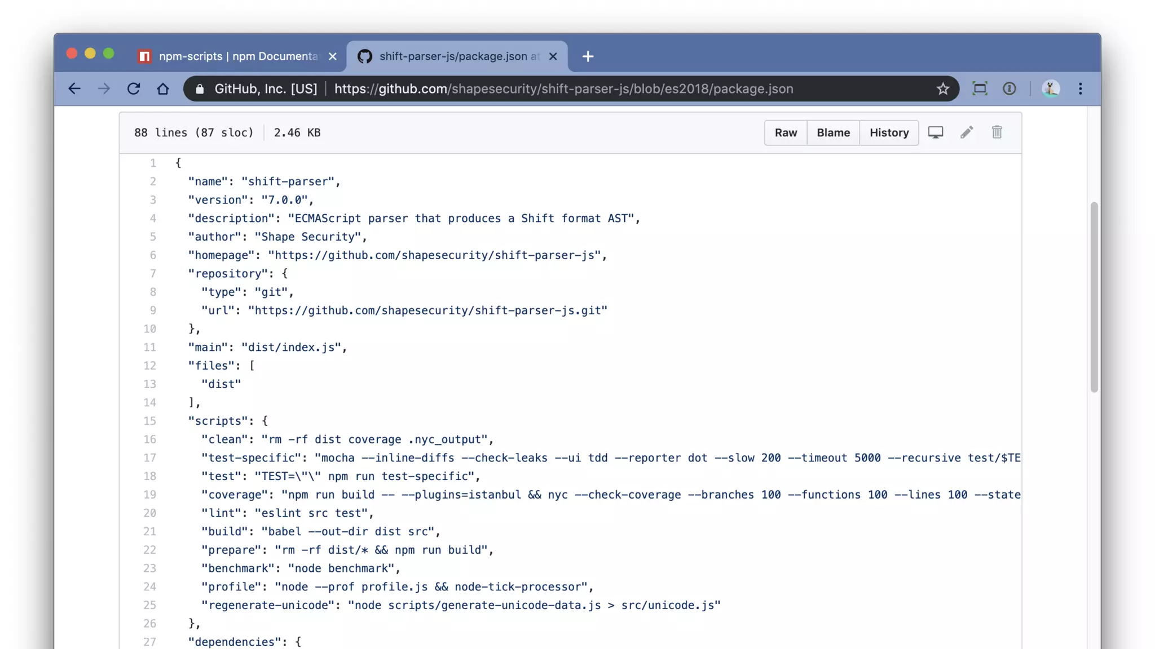Click the Blame button
The height and width of the screenshot is (649, 1155).
pyautogui.click(x=833, y=133)
